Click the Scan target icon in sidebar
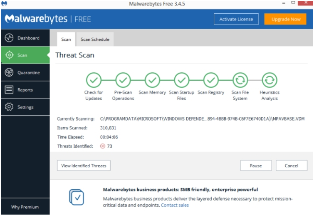This screenshot has height=215, width=334. pos(9,55)
